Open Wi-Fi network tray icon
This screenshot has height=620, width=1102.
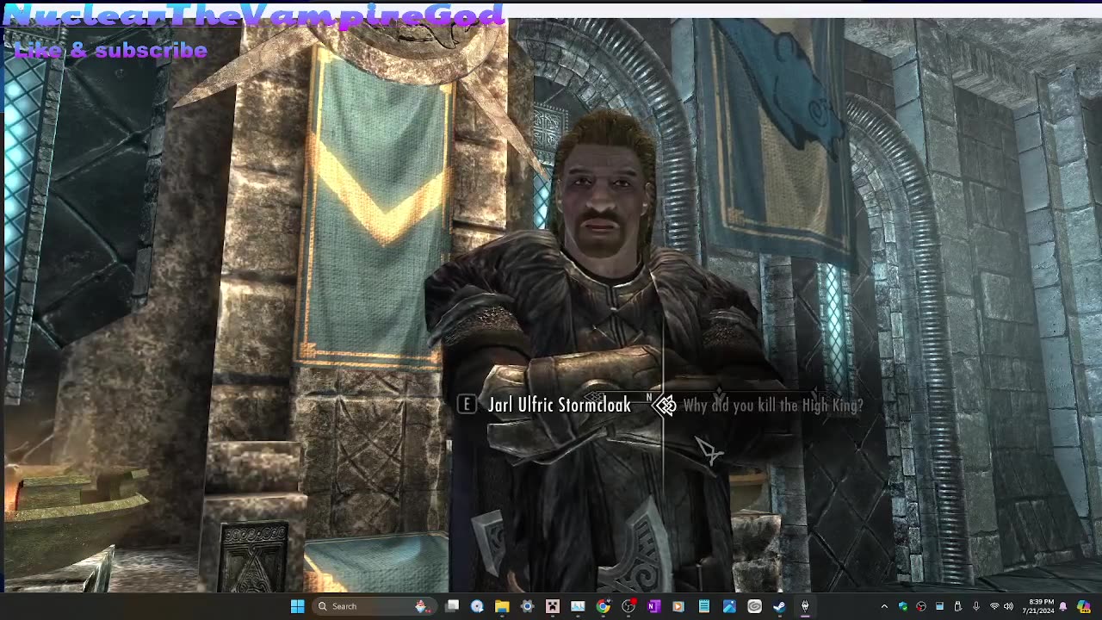994,606
